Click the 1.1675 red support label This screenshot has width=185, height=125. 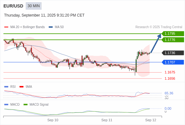(x=170, y=72)
